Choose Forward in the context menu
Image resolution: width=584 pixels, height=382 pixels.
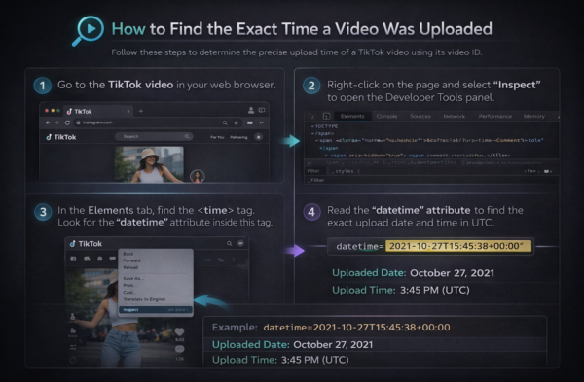[x=131, y=260]
